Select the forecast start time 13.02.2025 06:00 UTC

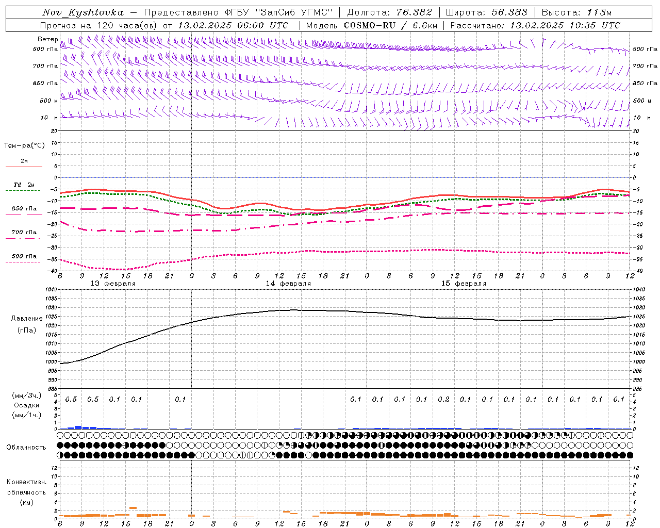tap(233, 25)
